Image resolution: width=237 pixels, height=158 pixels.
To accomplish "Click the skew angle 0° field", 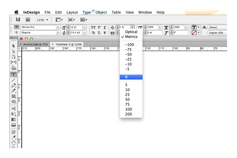I will 181,33.
